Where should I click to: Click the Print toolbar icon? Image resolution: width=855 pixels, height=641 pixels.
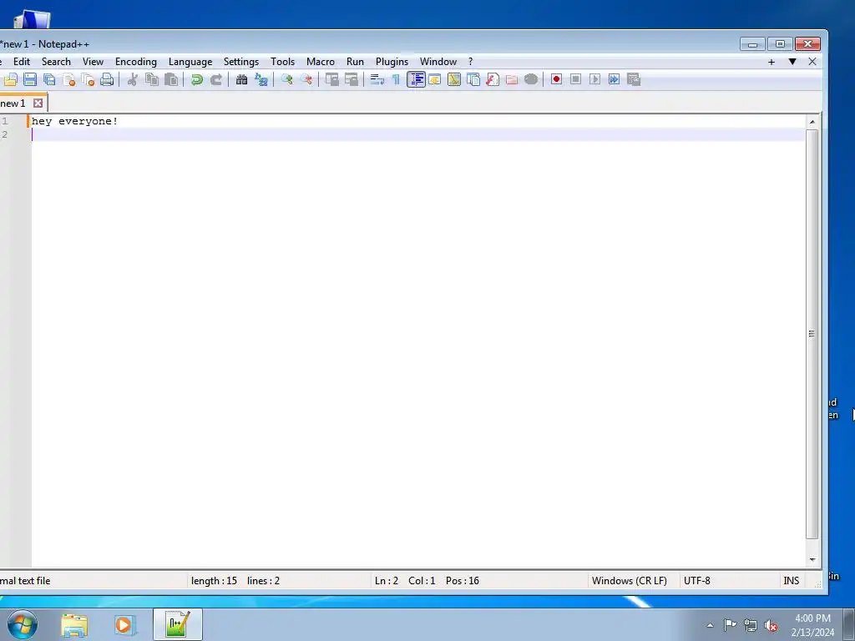point(108,79)
